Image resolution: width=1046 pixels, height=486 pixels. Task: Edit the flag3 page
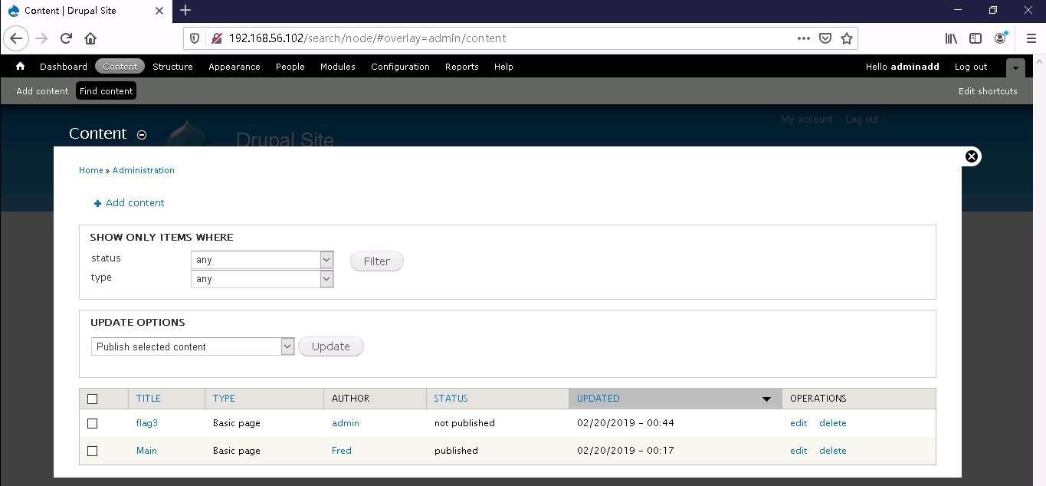(798, 423)
